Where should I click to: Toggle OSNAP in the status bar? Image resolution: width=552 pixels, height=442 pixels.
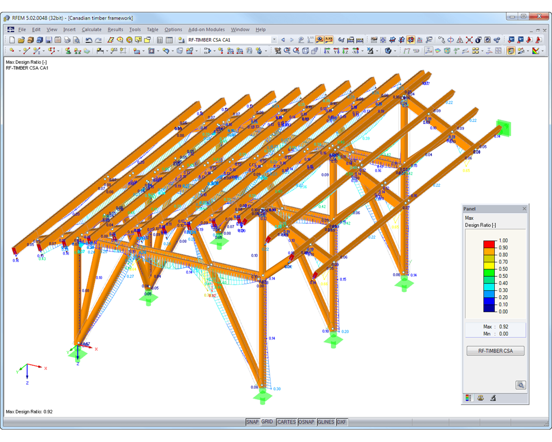point(306,422)
